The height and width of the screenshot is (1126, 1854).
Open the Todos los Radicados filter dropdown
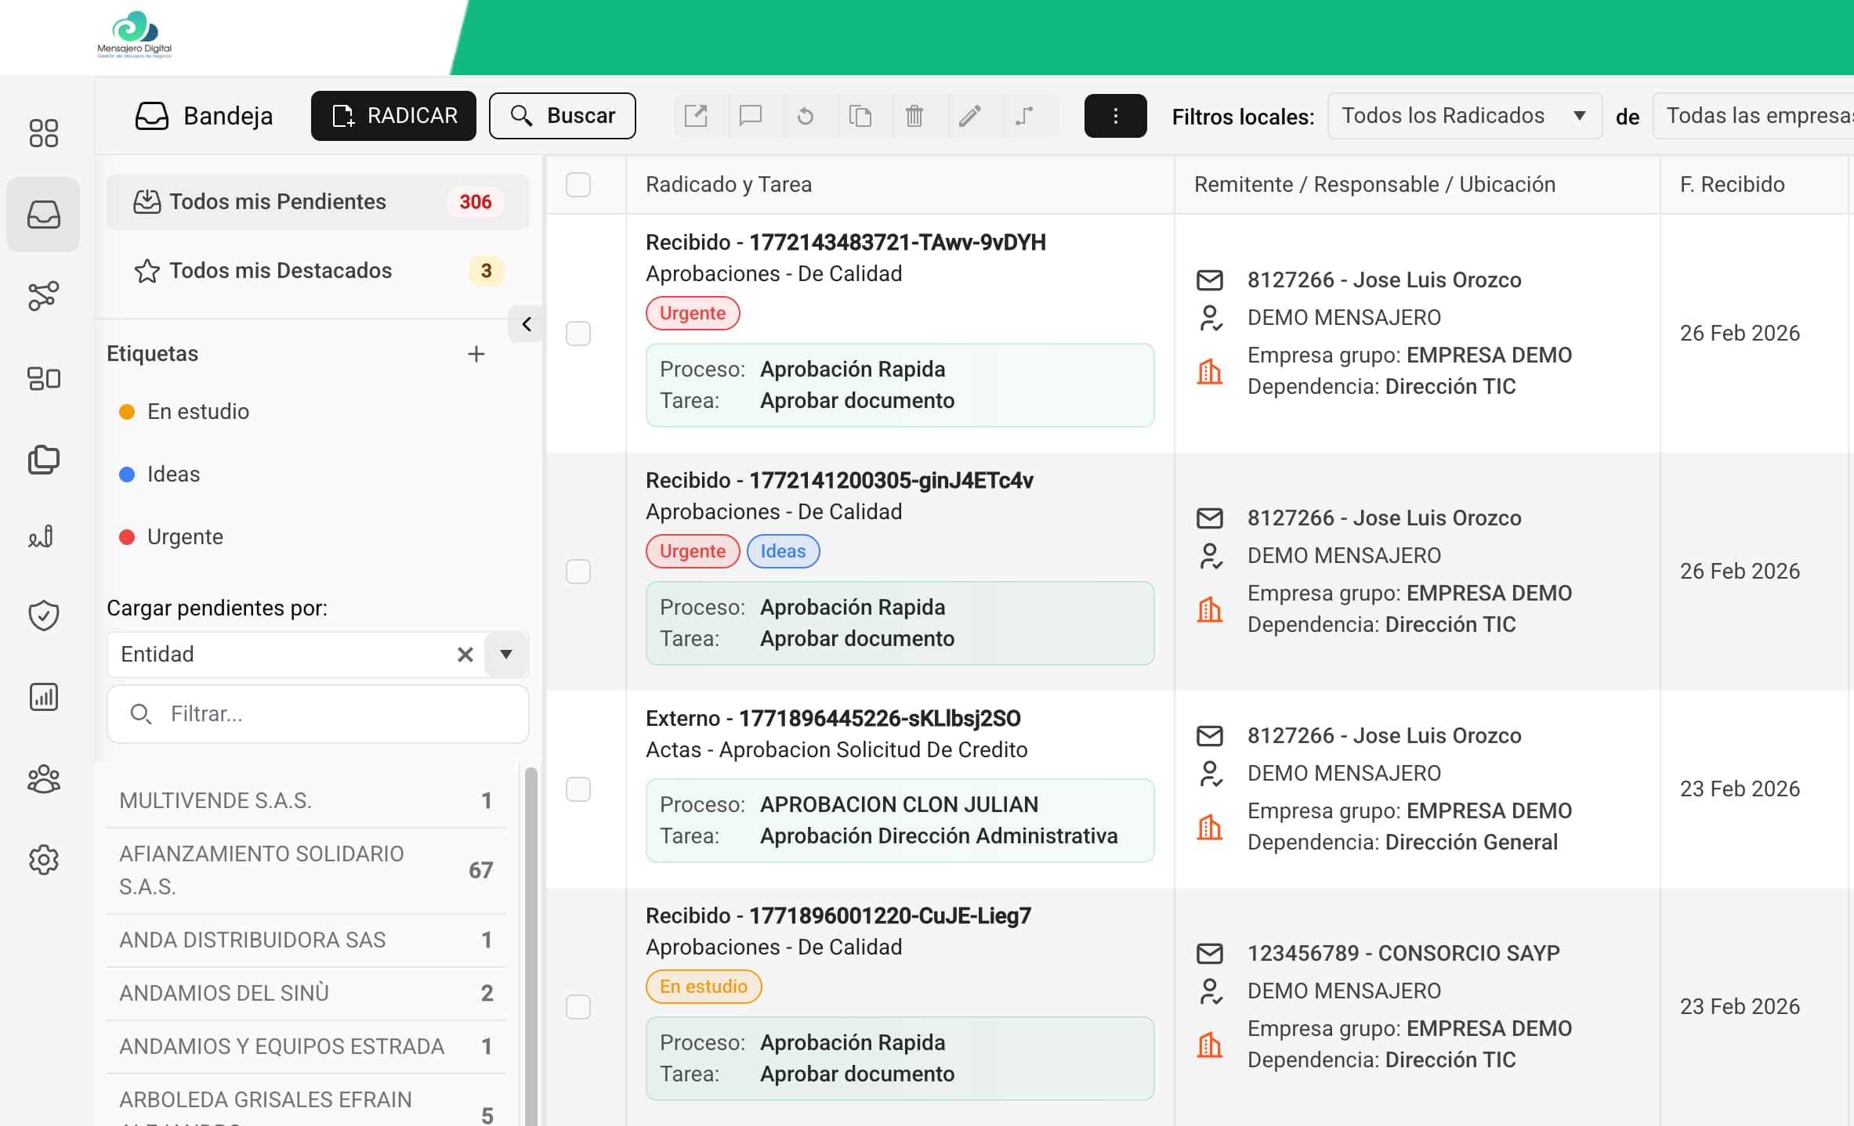click(x=1463, y=116)
